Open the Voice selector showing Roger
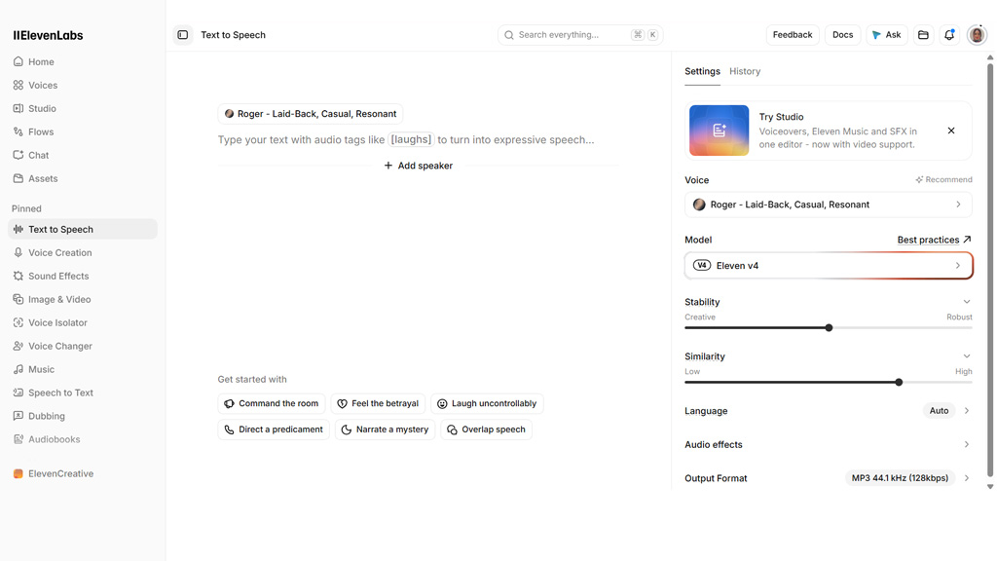Screen dimensions: 997x561 (x=828, y=205)
